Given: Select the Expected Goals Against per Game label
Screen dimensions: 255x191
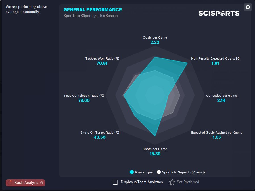Looking at the screenshot, I should pyautogui.click(x=217, y=133).
